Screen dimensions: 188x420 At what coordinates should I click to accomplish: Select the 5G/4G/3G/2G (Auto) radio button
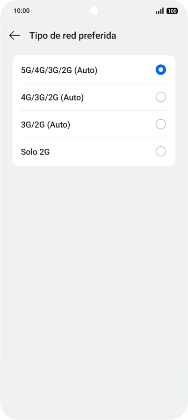(x=161, y=70)
